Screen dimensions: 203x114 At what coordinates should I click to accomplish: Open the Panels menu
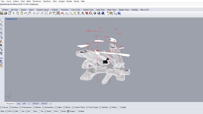pyautogui.click(x=76, y=1)
